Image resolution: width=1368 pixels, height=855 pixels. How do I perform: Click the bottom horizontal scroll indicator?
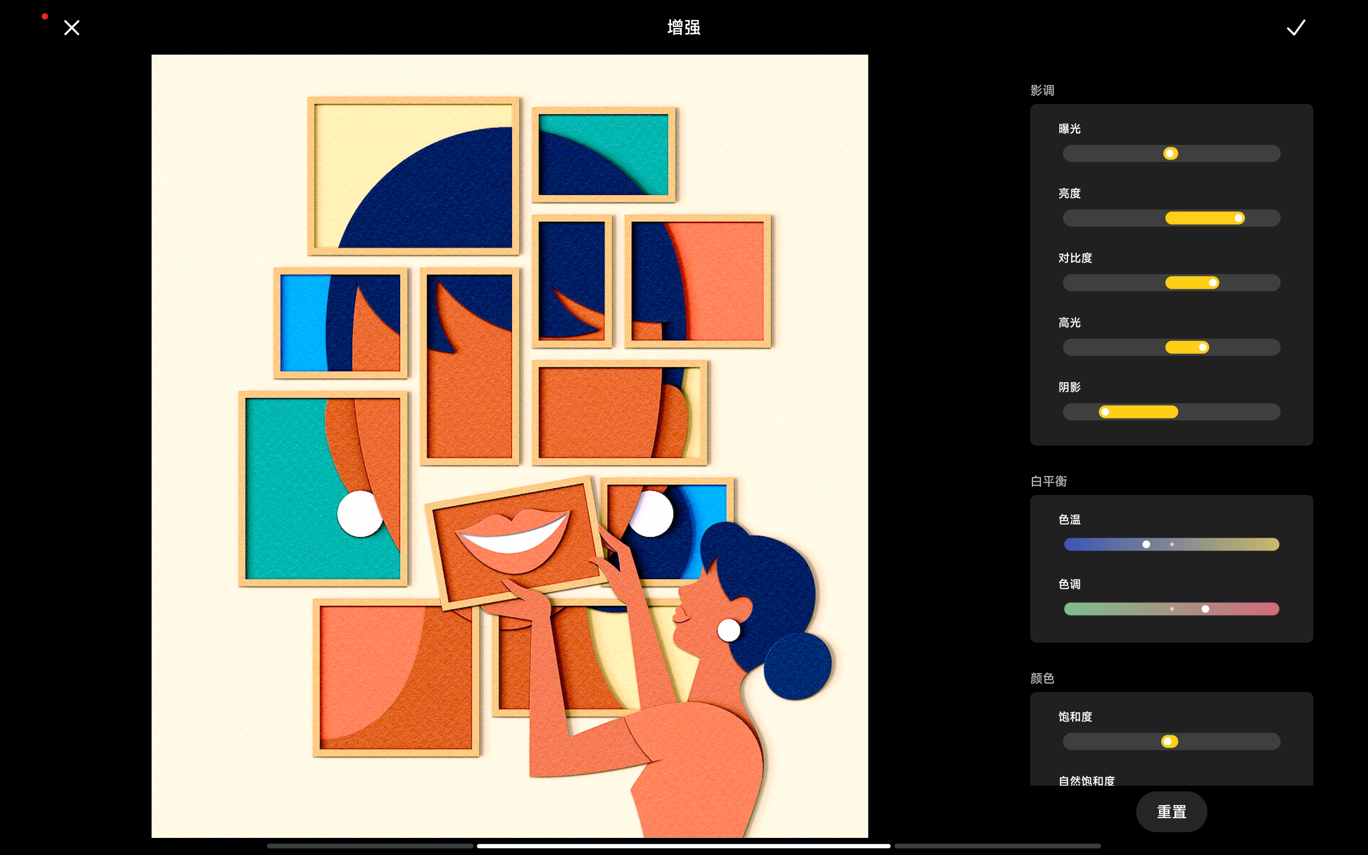(x=684, y=846)
